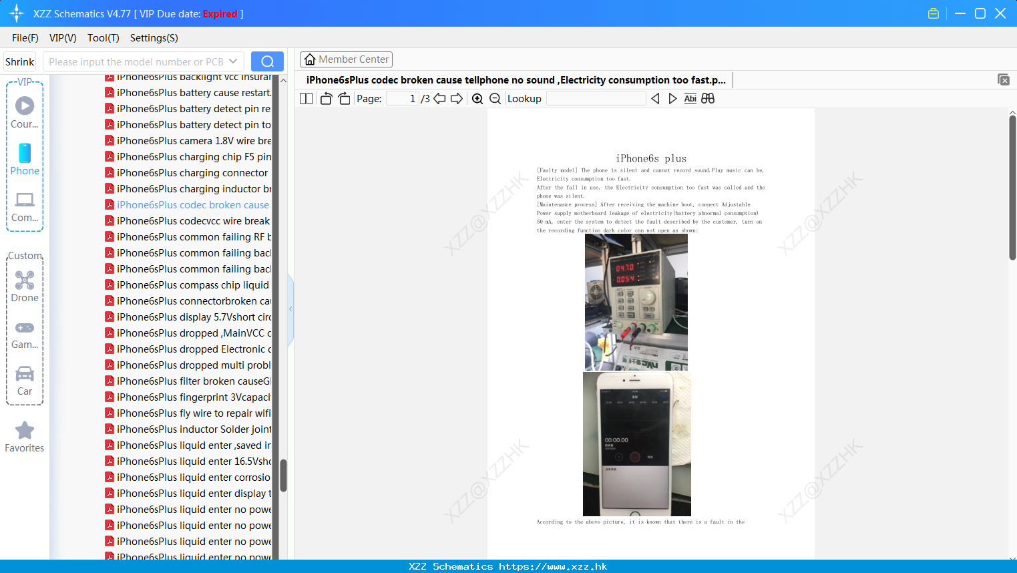1017x573 pixels.
Task: Close the open document tab
Action: point(1003,79)
